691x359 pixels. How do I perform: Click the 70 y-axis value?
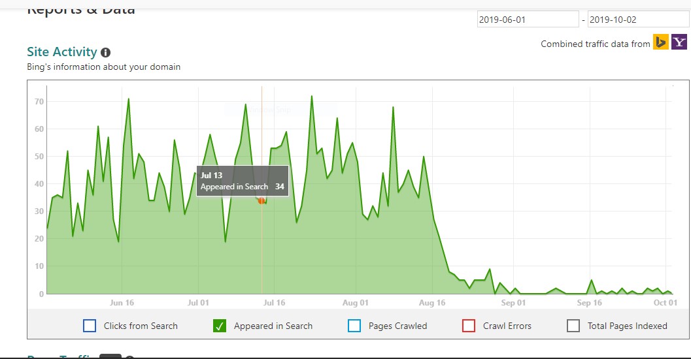(x=39, y=102)
